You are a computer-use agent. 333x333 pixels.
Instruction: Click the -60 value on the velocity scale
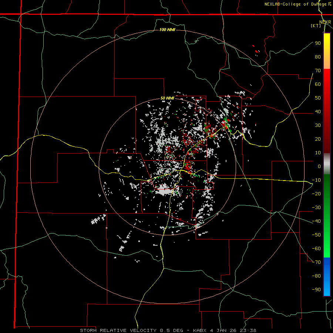coord(316,249)
